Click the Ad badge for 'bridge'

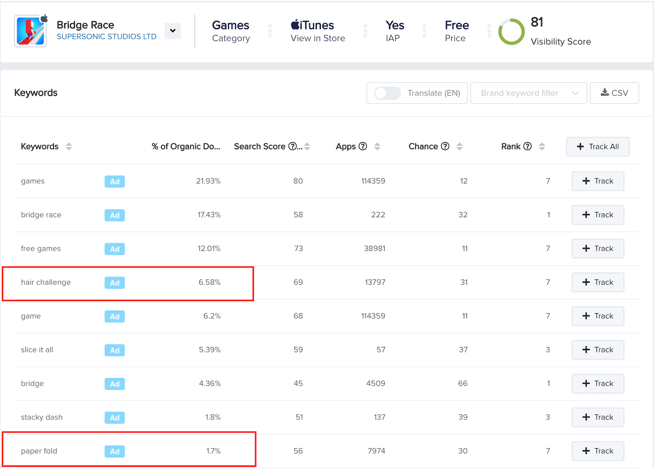(x=115, y=384)
